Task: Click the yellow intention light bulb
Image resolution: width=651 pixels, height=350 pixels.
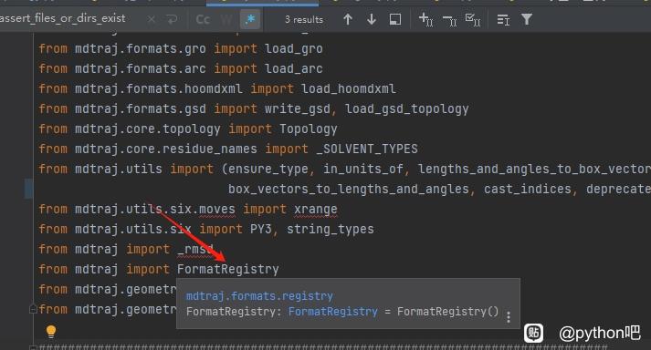Action: click(50, 332)
